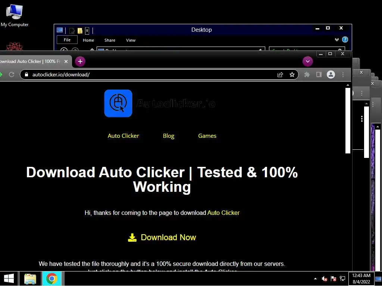
Task: Open the Chrome tab search dropdown
Action: click(308, 61)
